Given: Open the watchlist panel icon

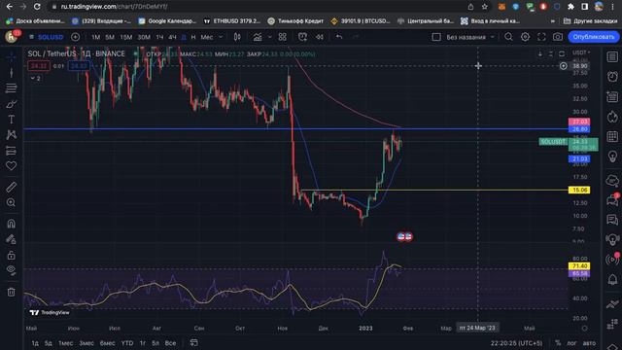Looking at the screenshot, I should tap(612, 56).
